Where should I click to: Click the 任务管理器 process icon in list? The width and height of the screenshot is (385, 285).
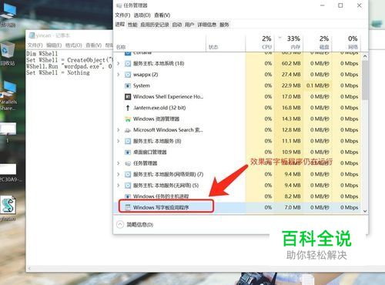click(128, 163)
